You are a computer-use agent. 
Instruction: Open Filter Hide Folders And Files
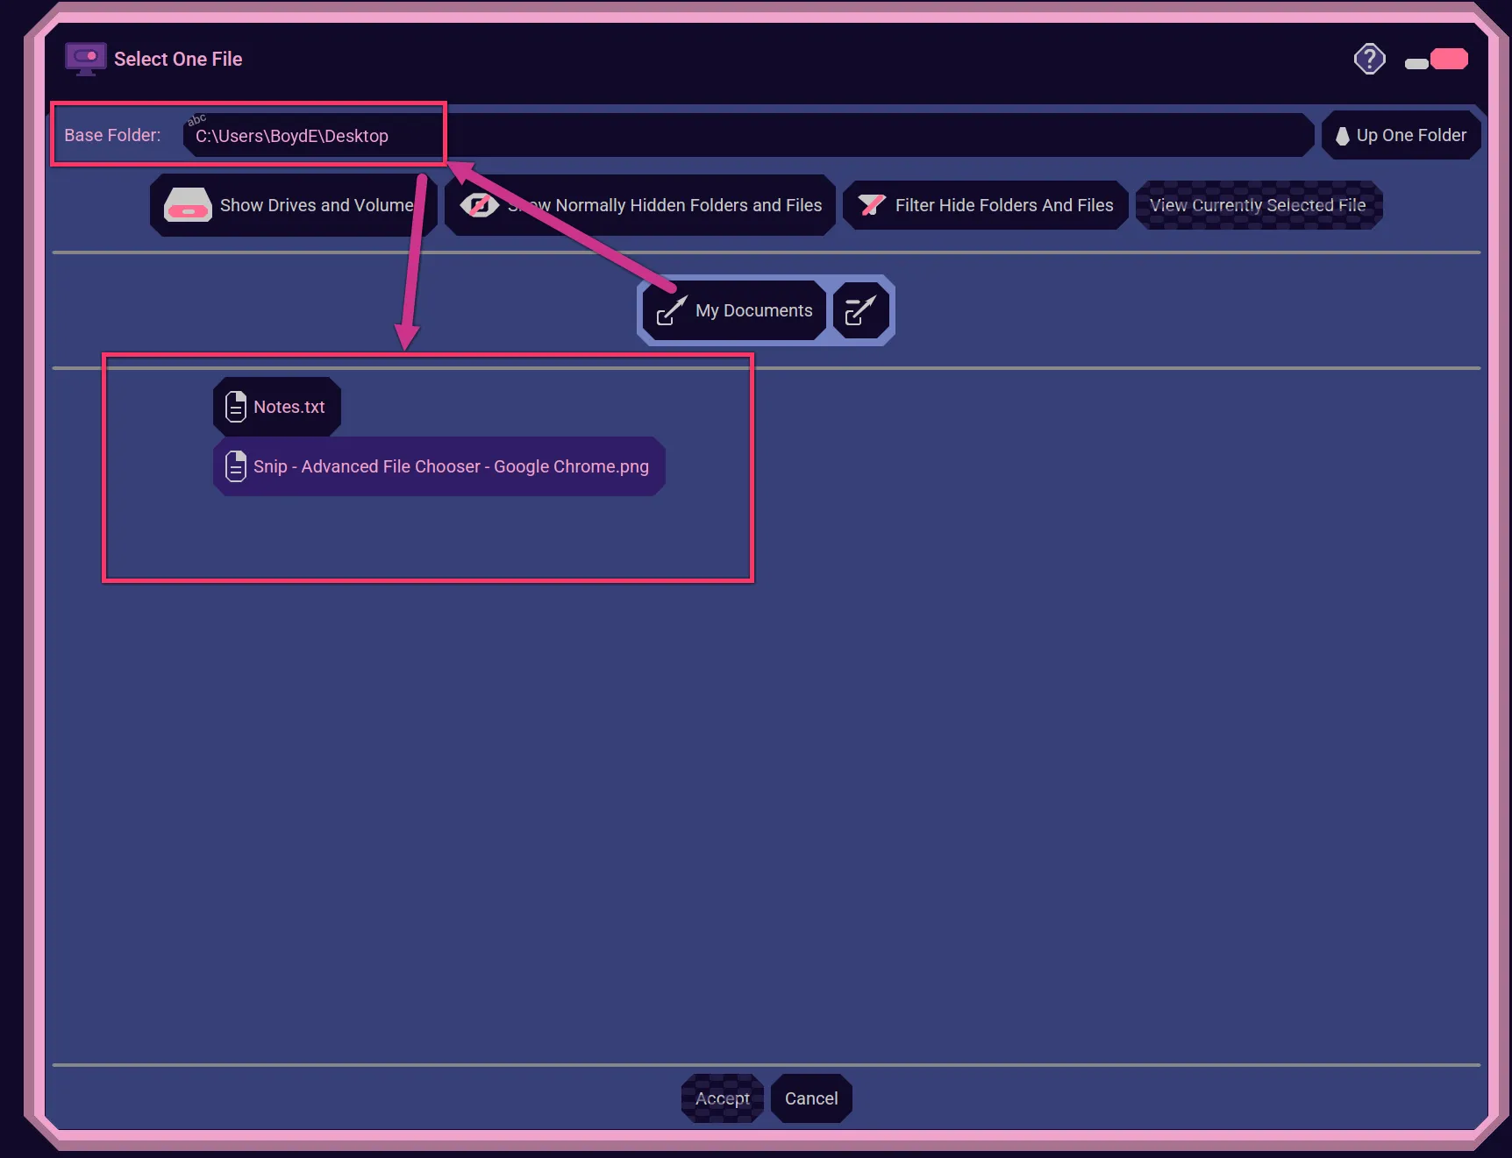pos(986,205)
